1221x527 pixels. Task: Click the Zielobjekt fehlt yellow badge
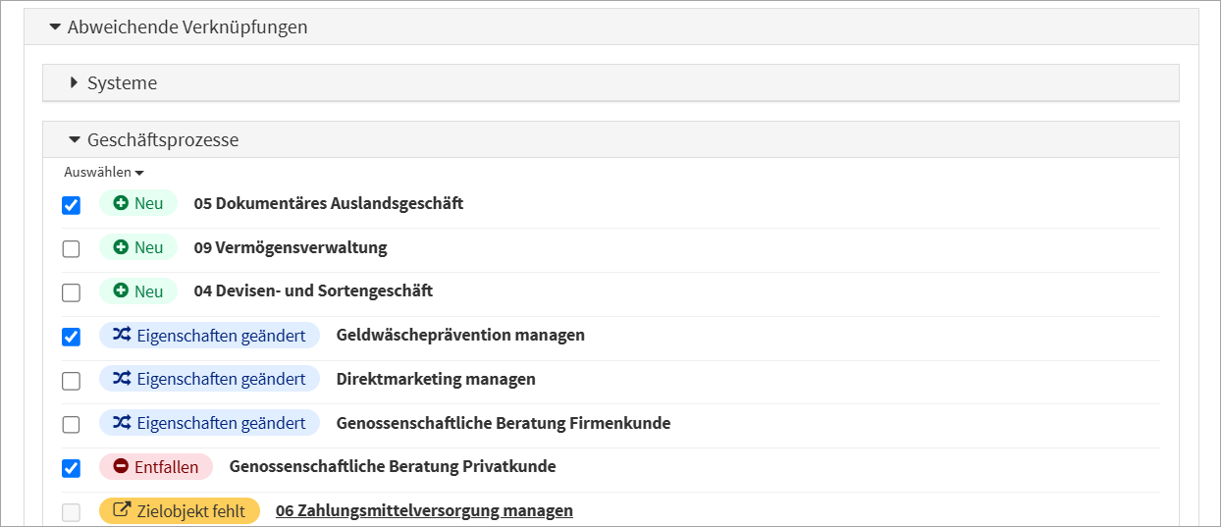(x=180, y=510)
